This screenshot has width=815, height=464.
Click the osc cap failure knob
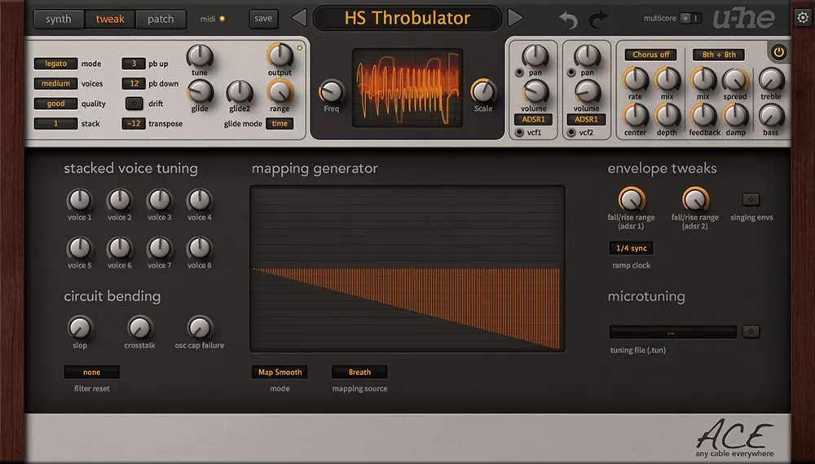click(x=199, y=328)
